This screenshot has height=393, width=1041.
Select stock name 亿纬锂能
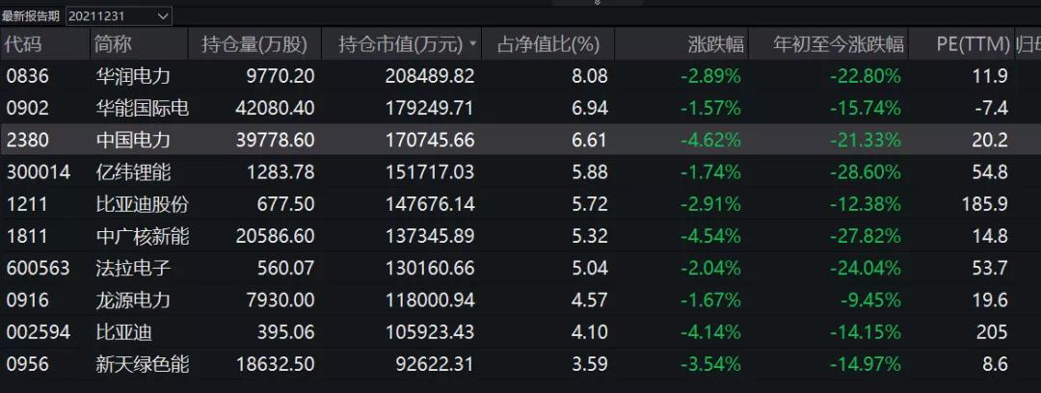coord(133,172)
